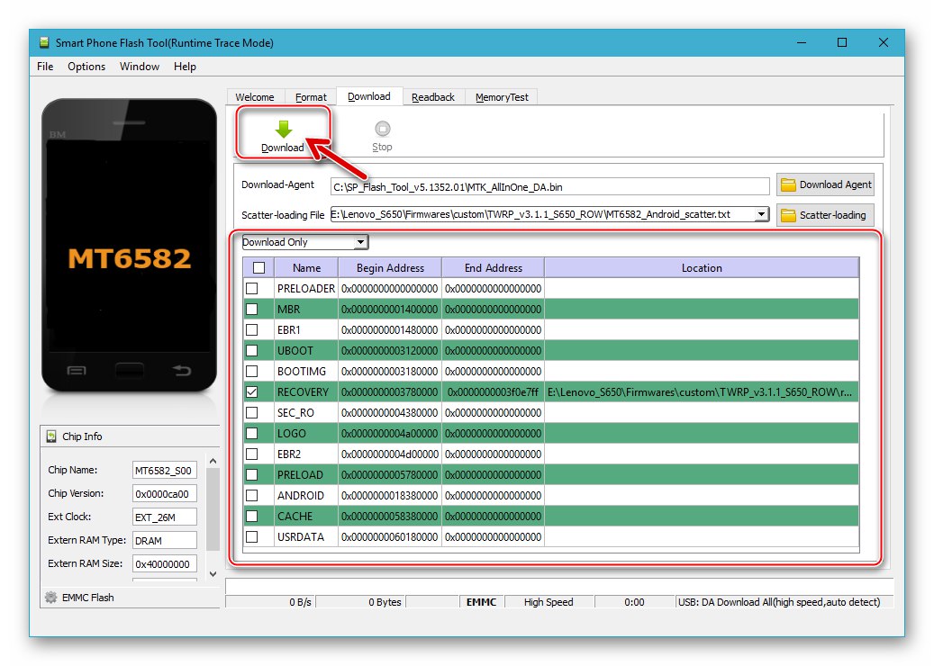Click the green Download arrow icon

point(282,130)
